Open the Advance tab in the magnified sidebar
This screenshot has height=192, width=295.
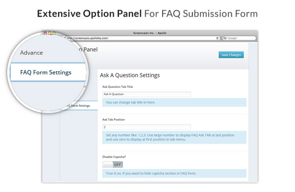(x=32, y=53)
